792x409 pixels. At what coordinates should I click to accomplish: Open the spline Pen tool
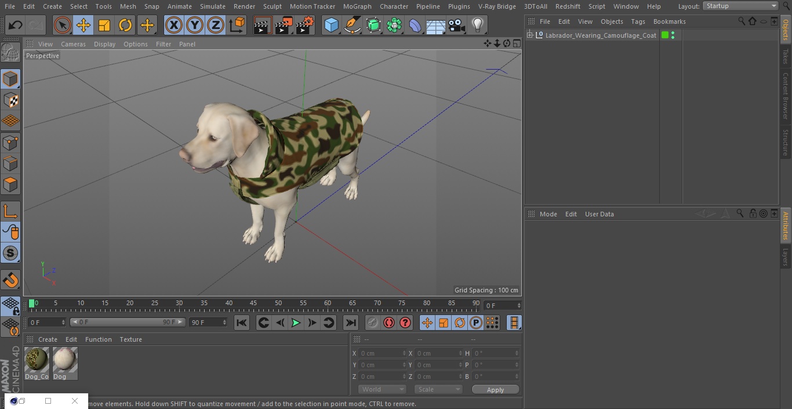pyautogui.click(x=352, y=25)
